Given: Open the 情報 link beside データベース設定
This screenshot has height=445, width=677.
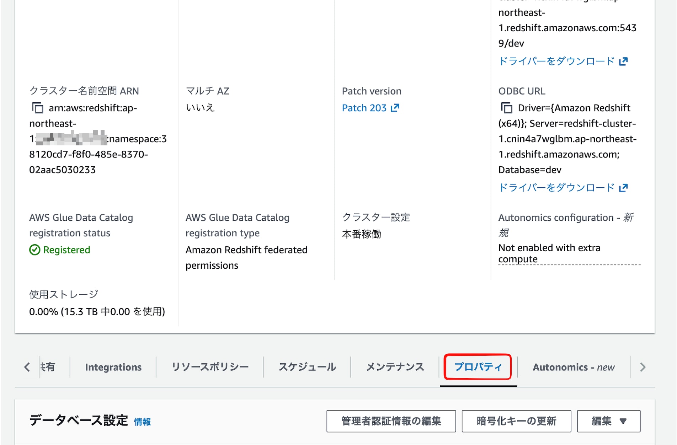Looking at the screenshot, I should click(x=142, y=422).
